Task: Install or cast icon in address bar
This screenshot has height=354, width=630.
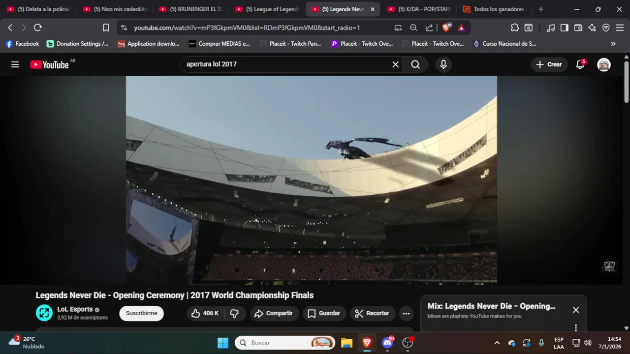Action: coord(398,28)
